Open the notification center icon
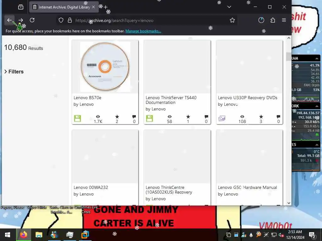The height and width of the screenshot is (241, 322). [x=312, y=235]
